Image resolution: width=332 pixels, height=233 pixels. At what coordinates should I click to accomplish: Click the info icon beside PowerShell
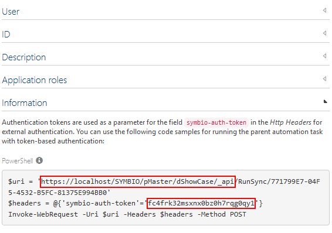click(x=39, y=160)
